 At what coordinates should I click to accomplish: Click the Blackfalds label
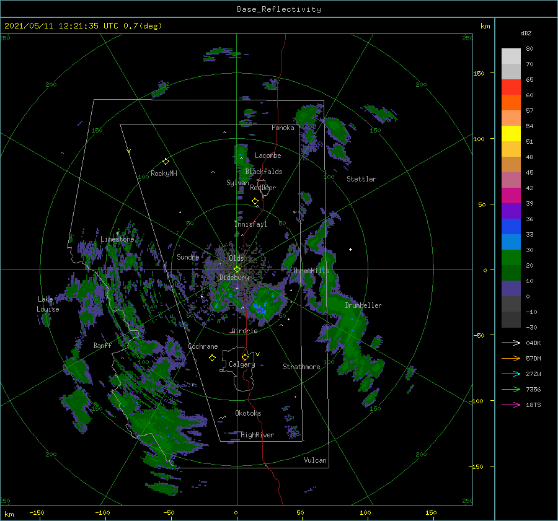(263, 172)
